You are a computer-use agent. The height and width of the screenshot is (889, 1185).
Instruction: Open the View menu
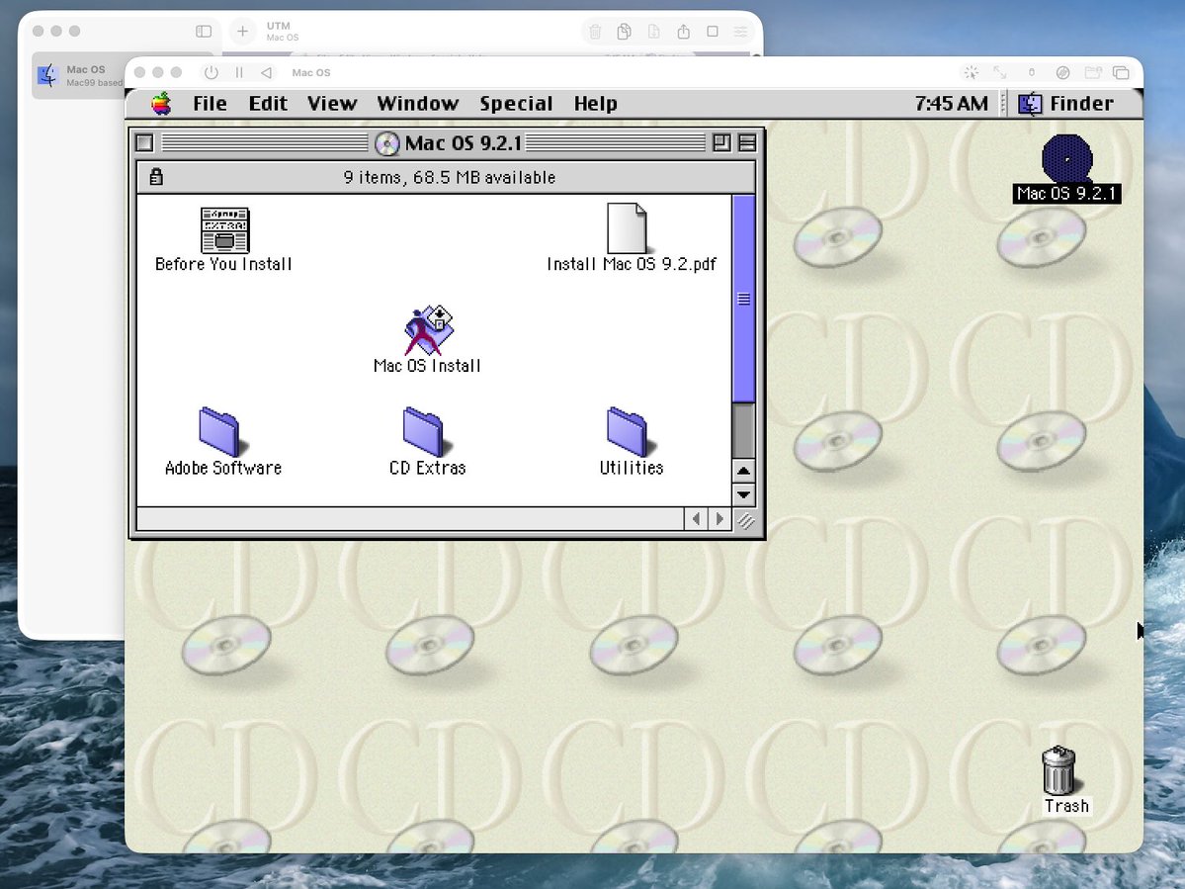point(332,104)
